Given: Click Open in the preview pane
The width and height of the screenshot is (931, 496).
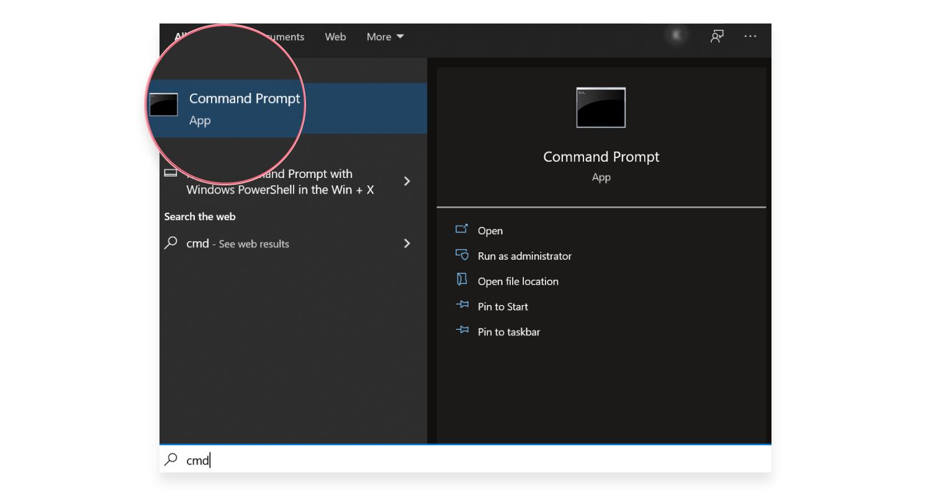Looking at the screenshot, I should (x=490, y=231).
